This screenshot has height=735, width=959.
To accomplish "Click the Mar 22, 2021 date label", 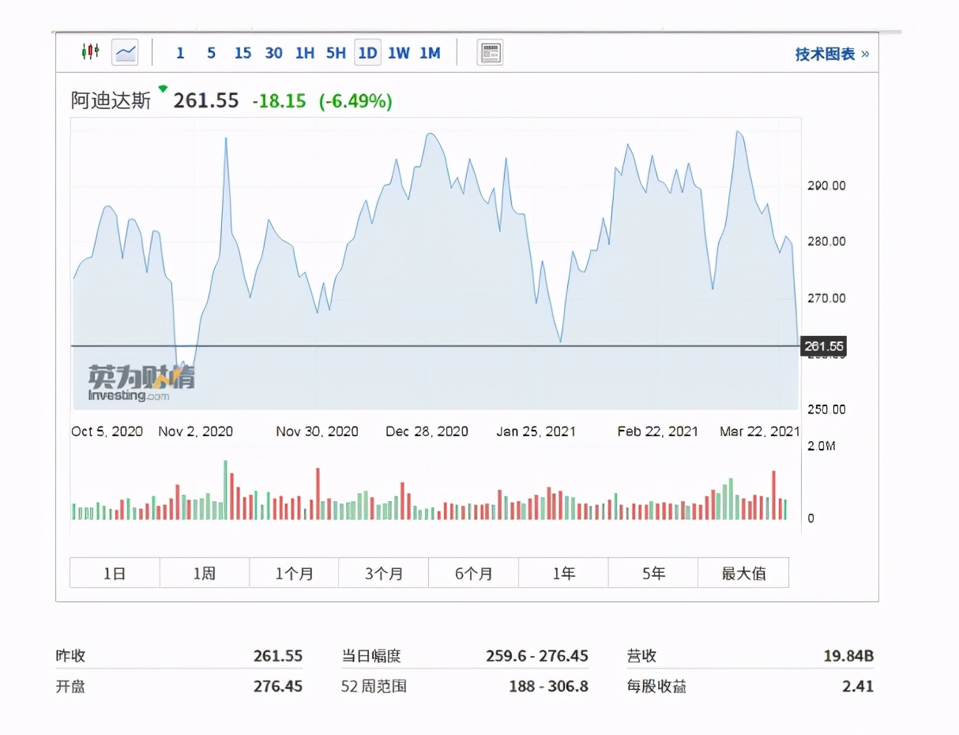I will pyautogui.click(x=760, y=432).
